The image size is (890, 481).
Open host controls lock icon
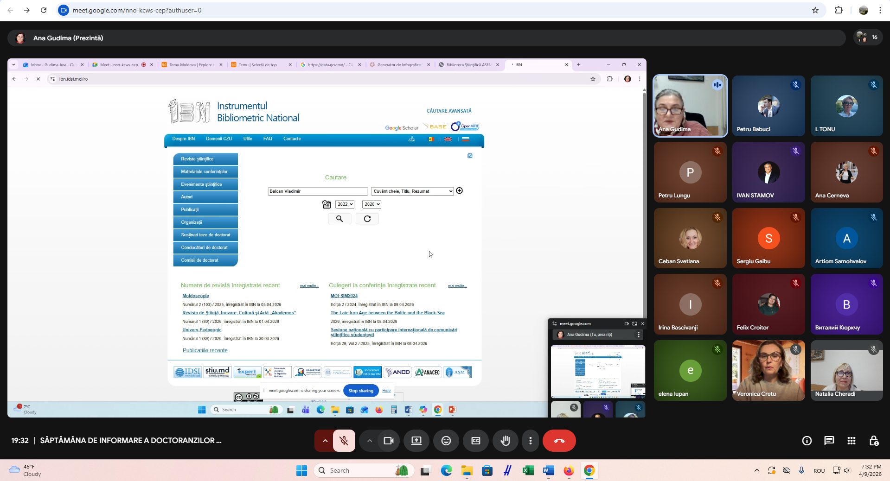(874, 441)
